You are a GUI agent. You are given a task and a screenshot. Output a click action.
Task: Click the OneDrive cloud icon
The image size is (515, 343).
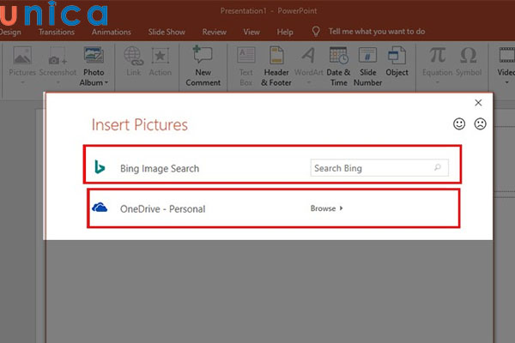(100, 208)
